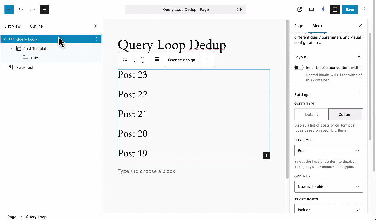Open page preview in new tab
Screen dimensions: 376x220
point(300,9)
